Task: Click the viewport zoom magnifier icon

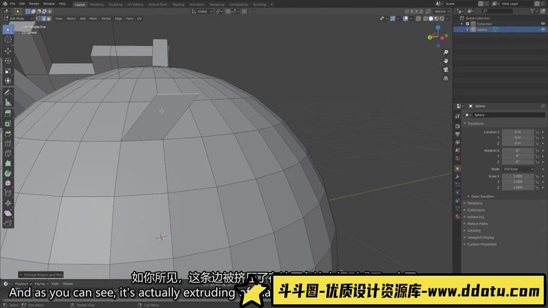Action: pyautogui.click(x=446, y=52)
